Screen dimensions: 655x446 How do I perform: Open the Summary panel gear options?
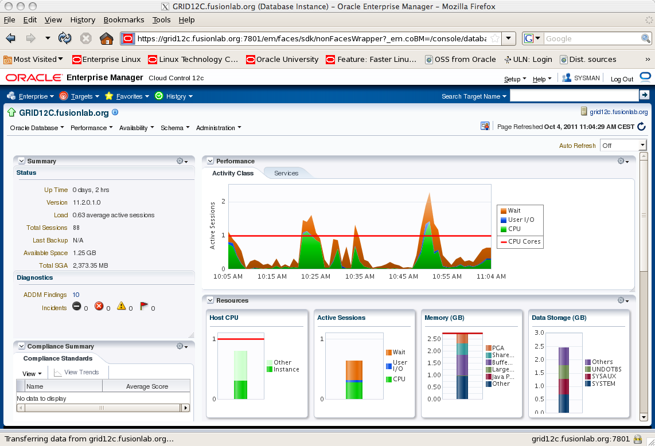coord(182,161)
